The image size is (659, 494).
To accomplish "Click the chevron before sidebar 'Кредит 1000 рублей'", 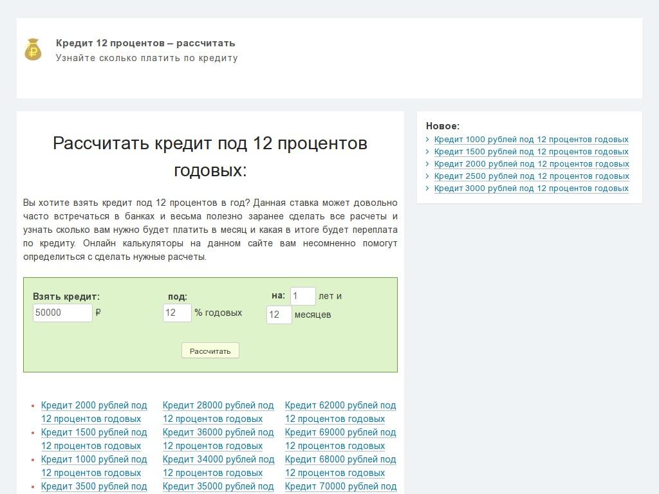I will coord(427,140).
